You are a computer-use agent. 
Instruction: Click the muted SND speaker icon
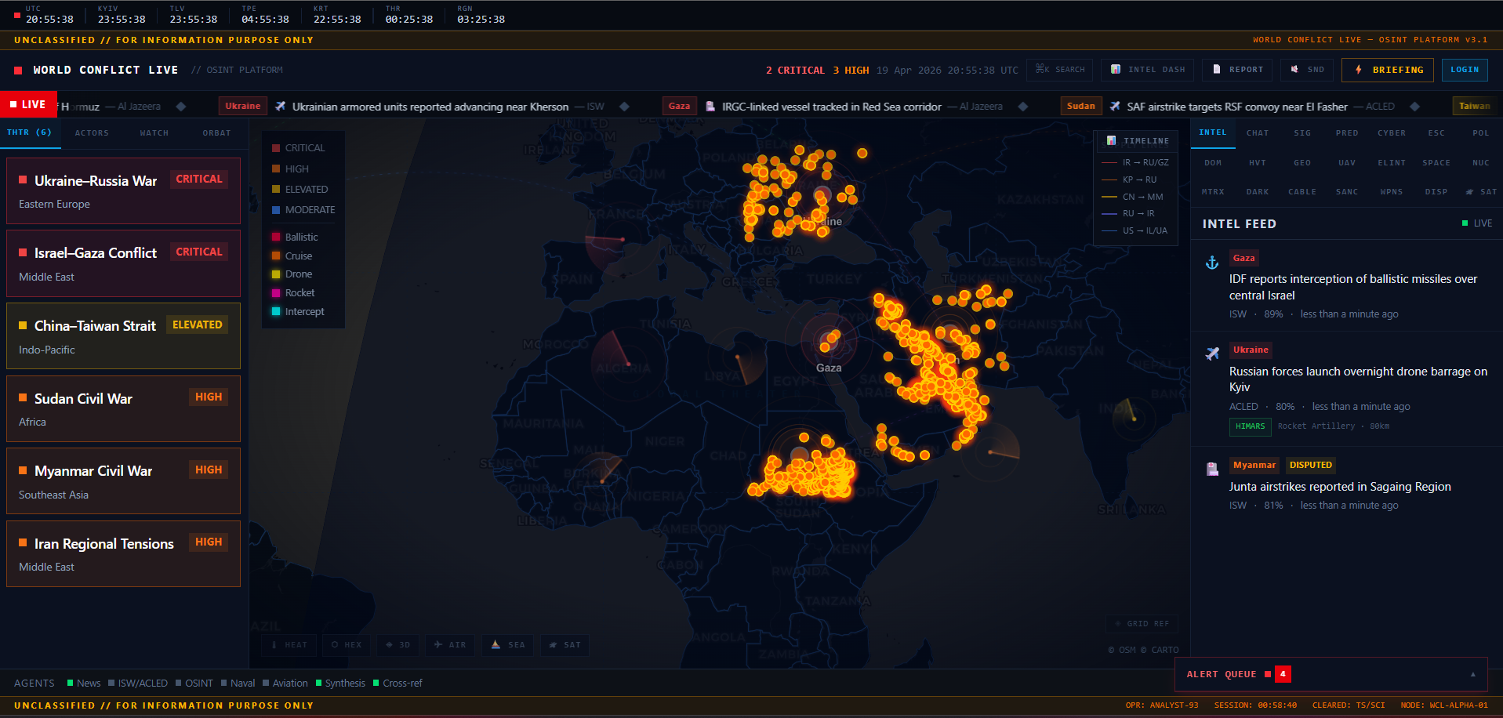click(1294, 70)
